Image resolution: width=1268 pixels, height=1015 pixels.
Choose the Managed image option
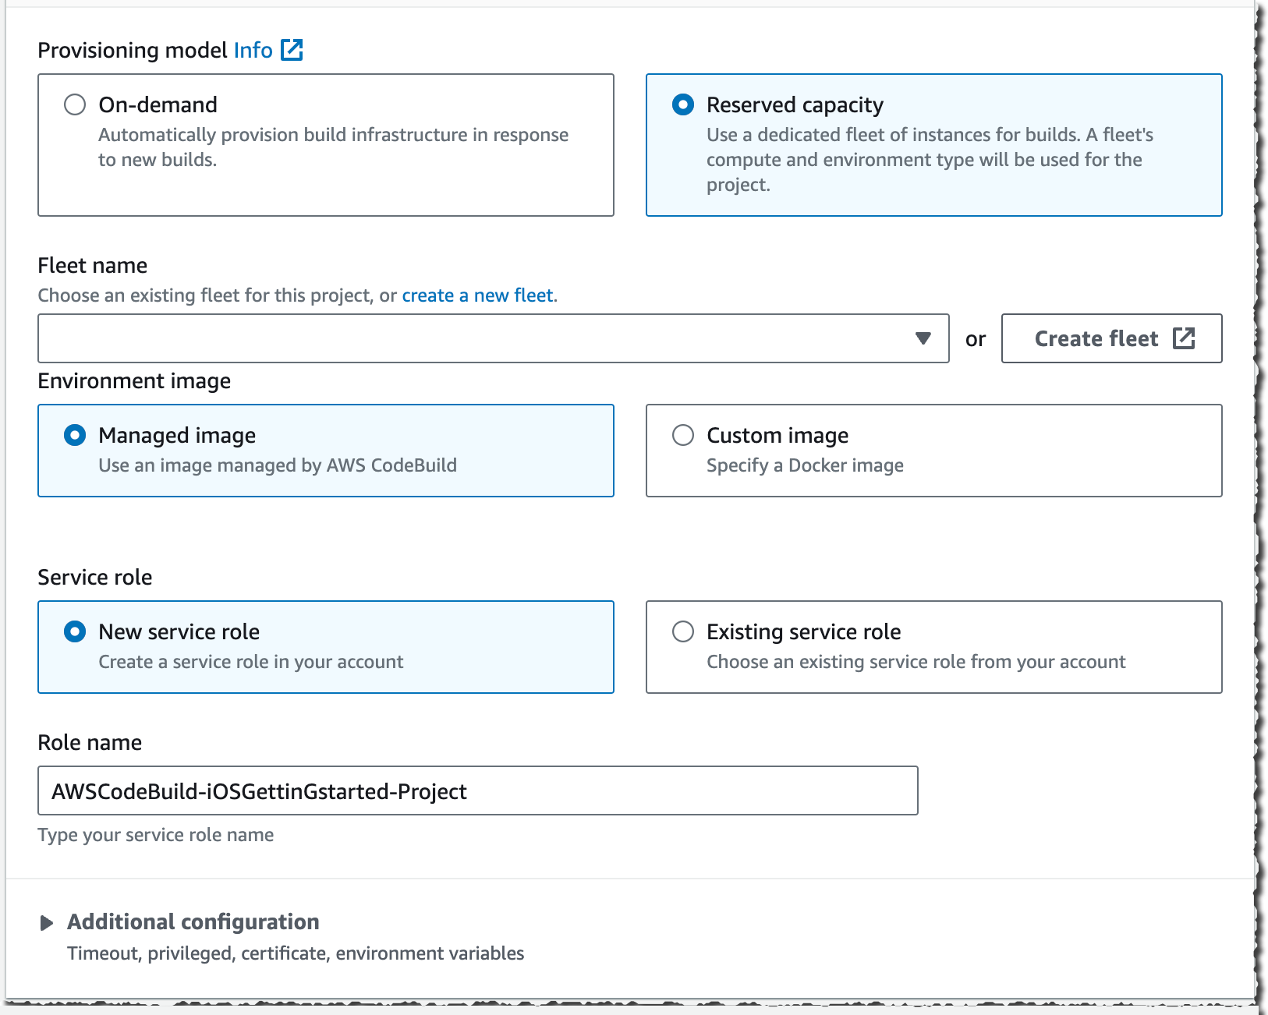tap(75, 435)
